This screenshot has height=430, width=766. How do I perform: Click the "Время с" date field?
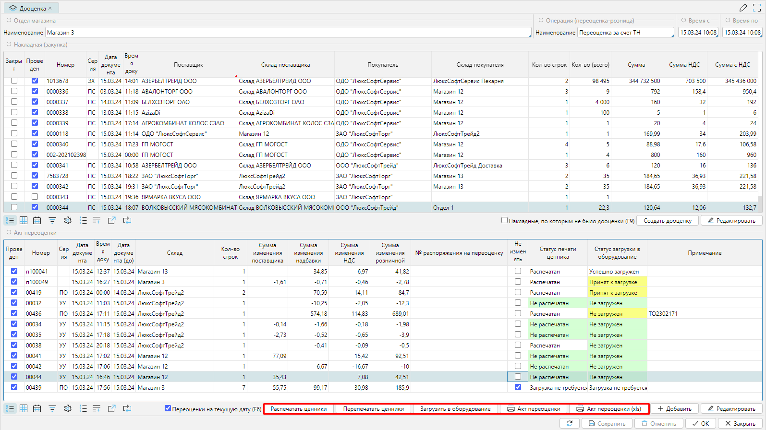698,33
